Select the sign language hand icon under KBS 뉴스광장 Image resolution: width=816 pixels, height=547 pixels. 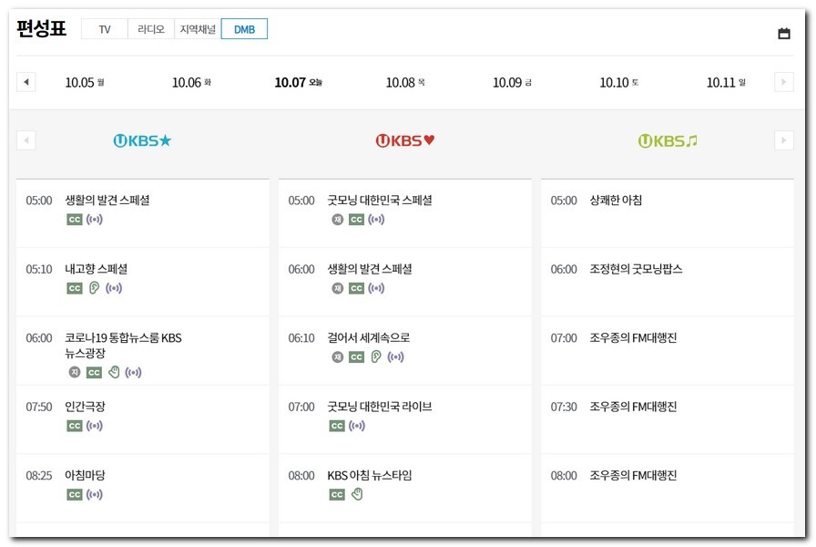pyautogui.click(x=116, y=372)
